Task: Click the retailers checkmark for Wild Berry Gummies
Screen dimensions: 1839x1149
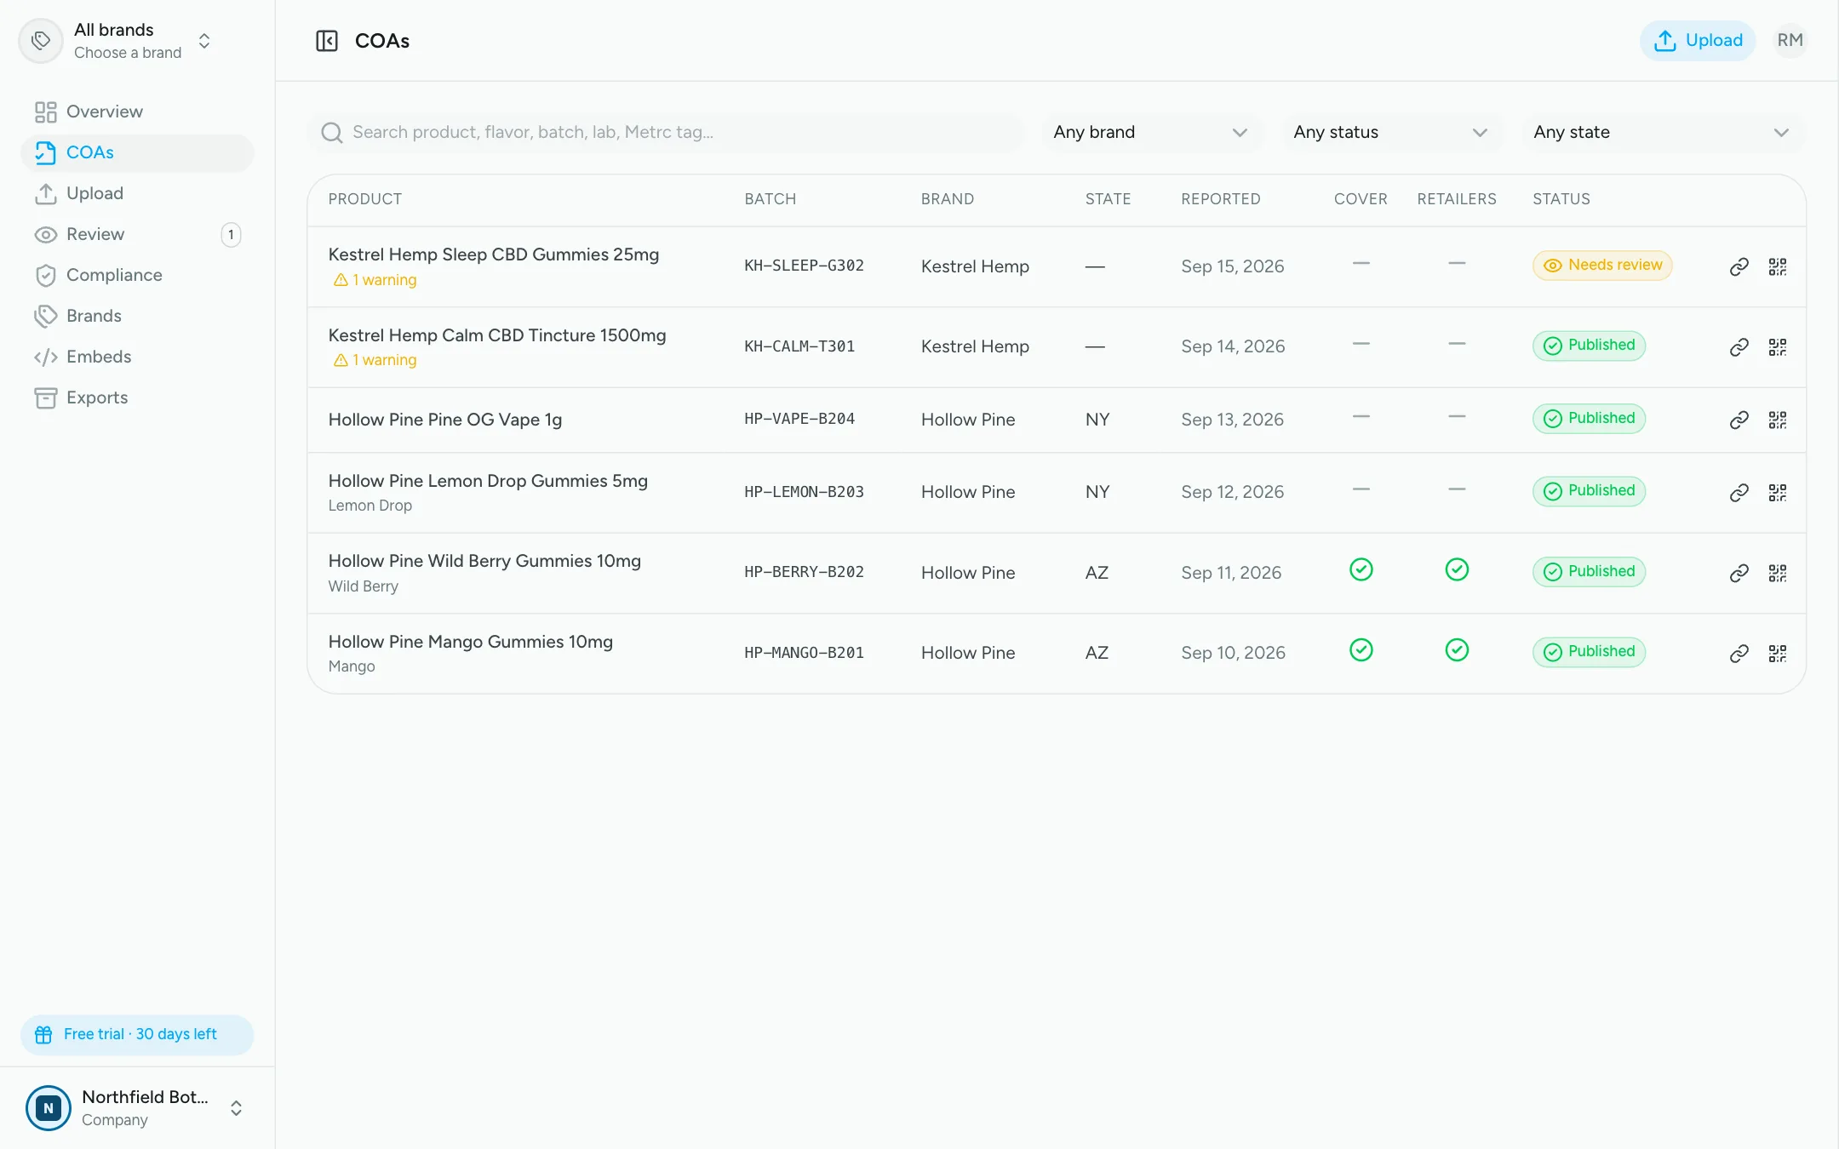Action: (1457, 569)
